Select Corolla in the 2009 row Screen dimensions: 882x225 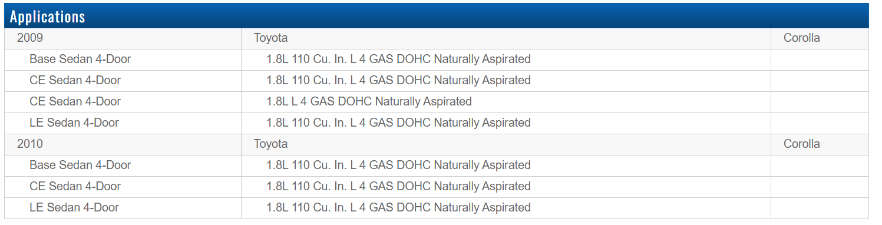tap(801, 38)
